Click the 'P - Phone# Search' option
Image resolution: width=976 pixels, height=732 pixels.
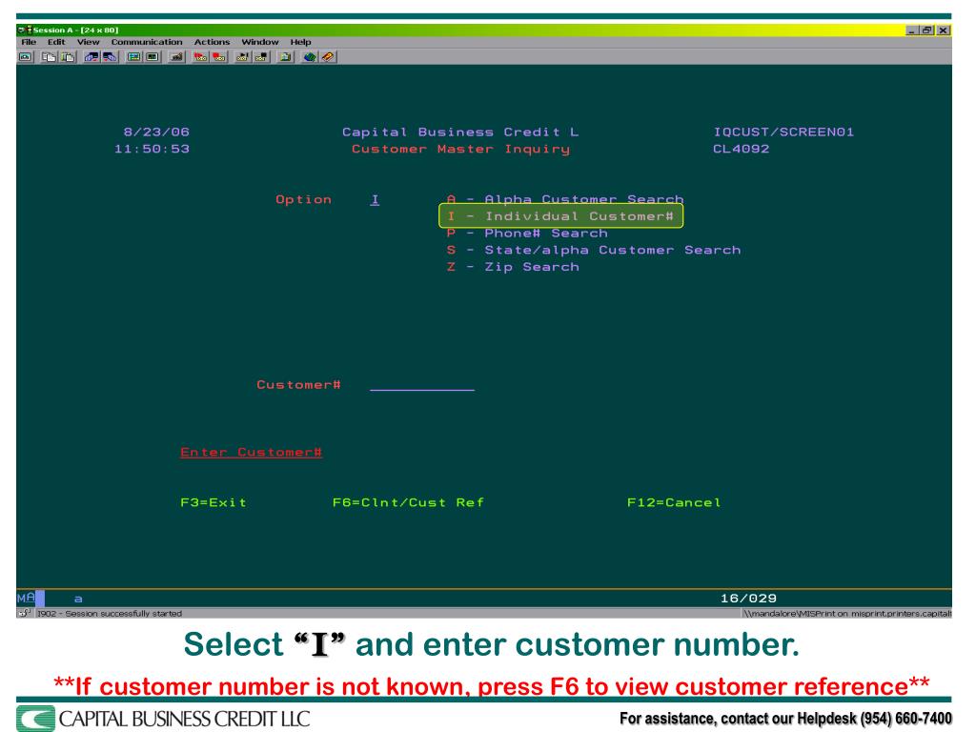527,233
